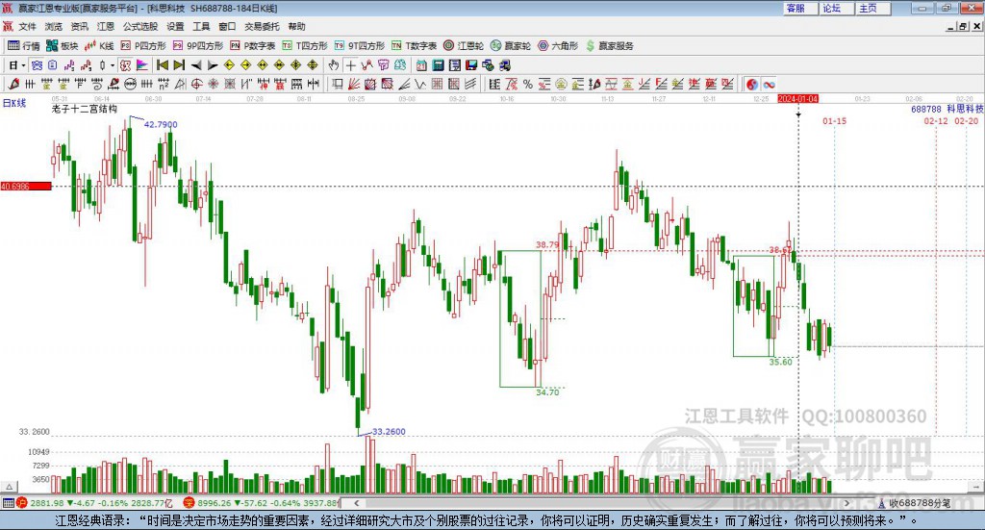Switch to the K线 chart view
Viewport: 985px width, 530px height.
tap(99, 46)
